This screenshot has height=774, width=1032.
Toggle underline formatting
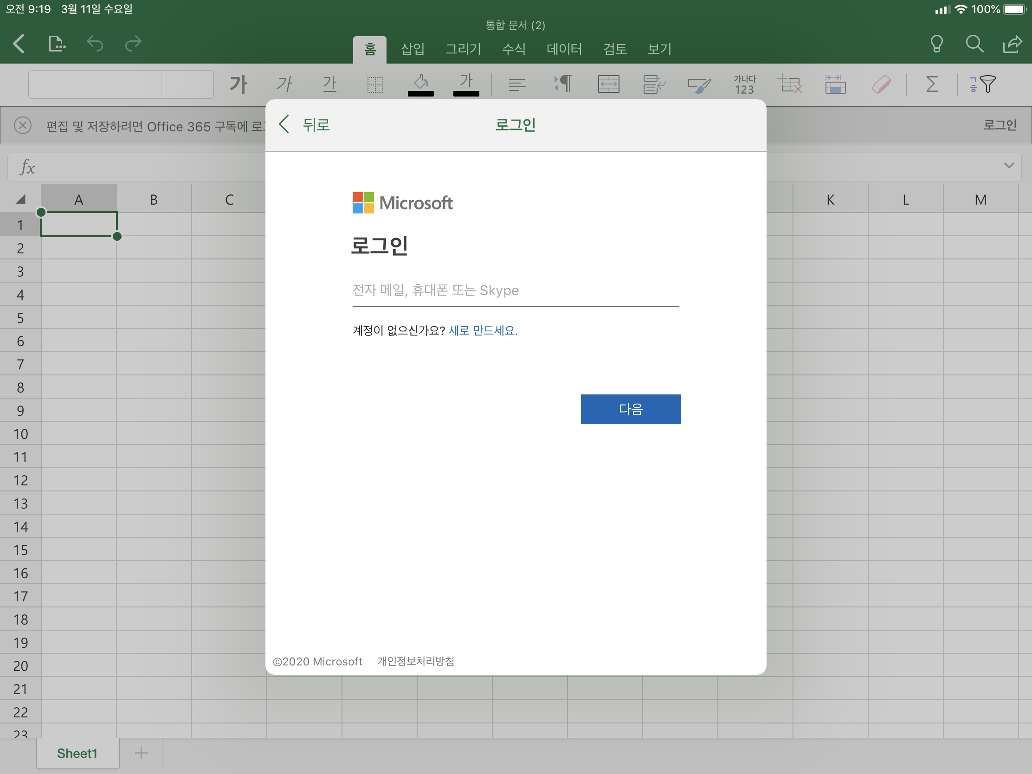click(329, 84)
